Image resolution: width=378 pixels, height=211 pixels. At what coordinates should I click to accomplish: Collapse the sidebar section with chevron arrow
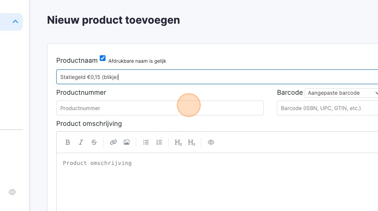[x=15, y=21]
